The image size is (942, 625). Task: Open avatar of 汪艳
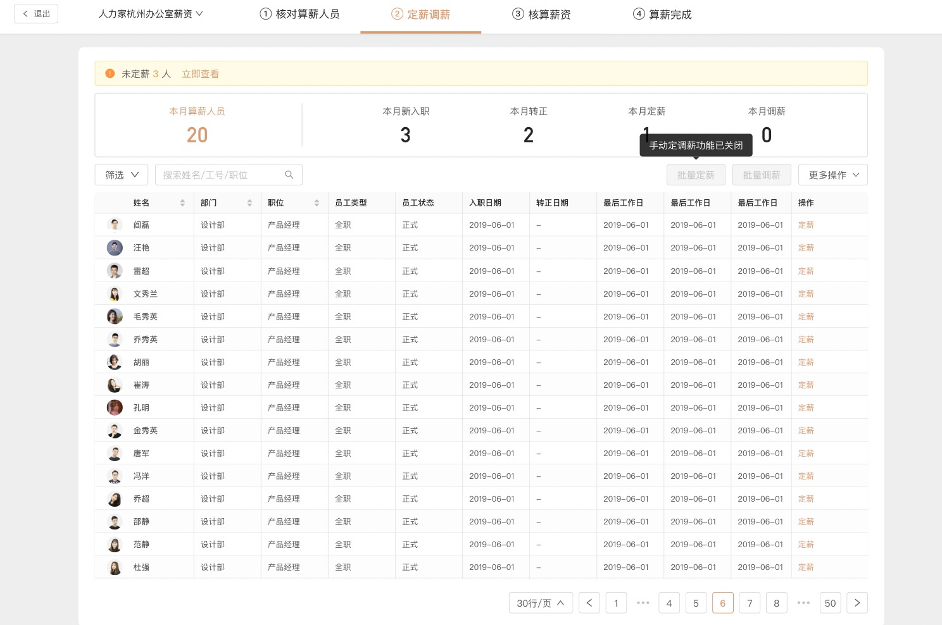(115, 247)
